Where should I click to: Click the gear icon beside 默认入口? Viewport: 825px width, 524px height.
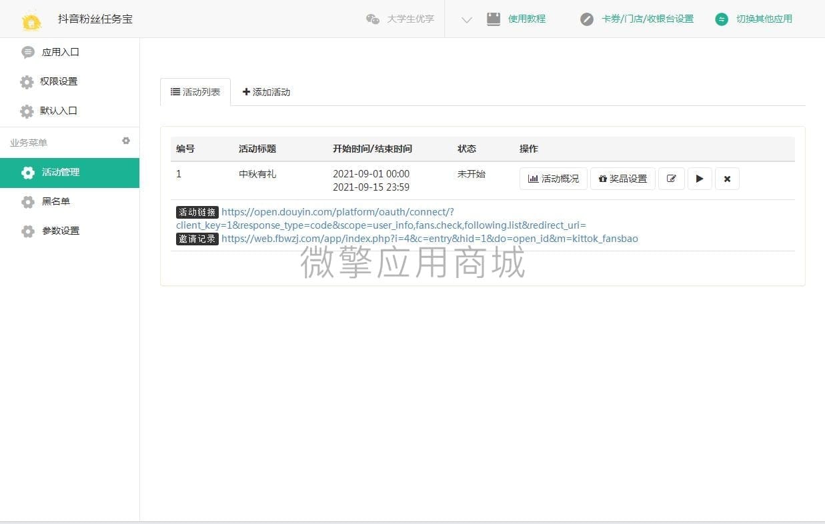click(27, 111)
